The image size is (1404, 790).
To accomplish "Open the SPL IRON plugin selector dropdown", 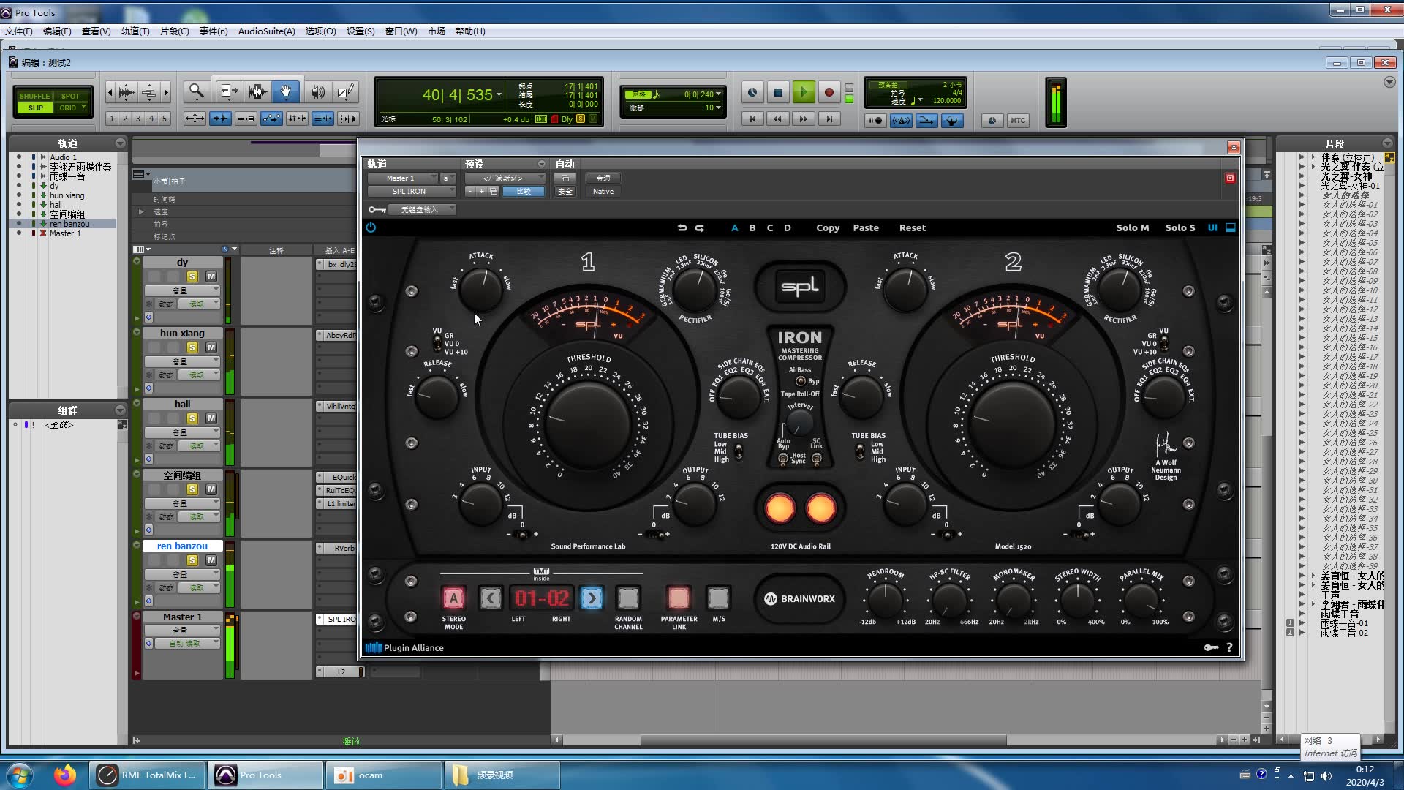I will point(411,191).
